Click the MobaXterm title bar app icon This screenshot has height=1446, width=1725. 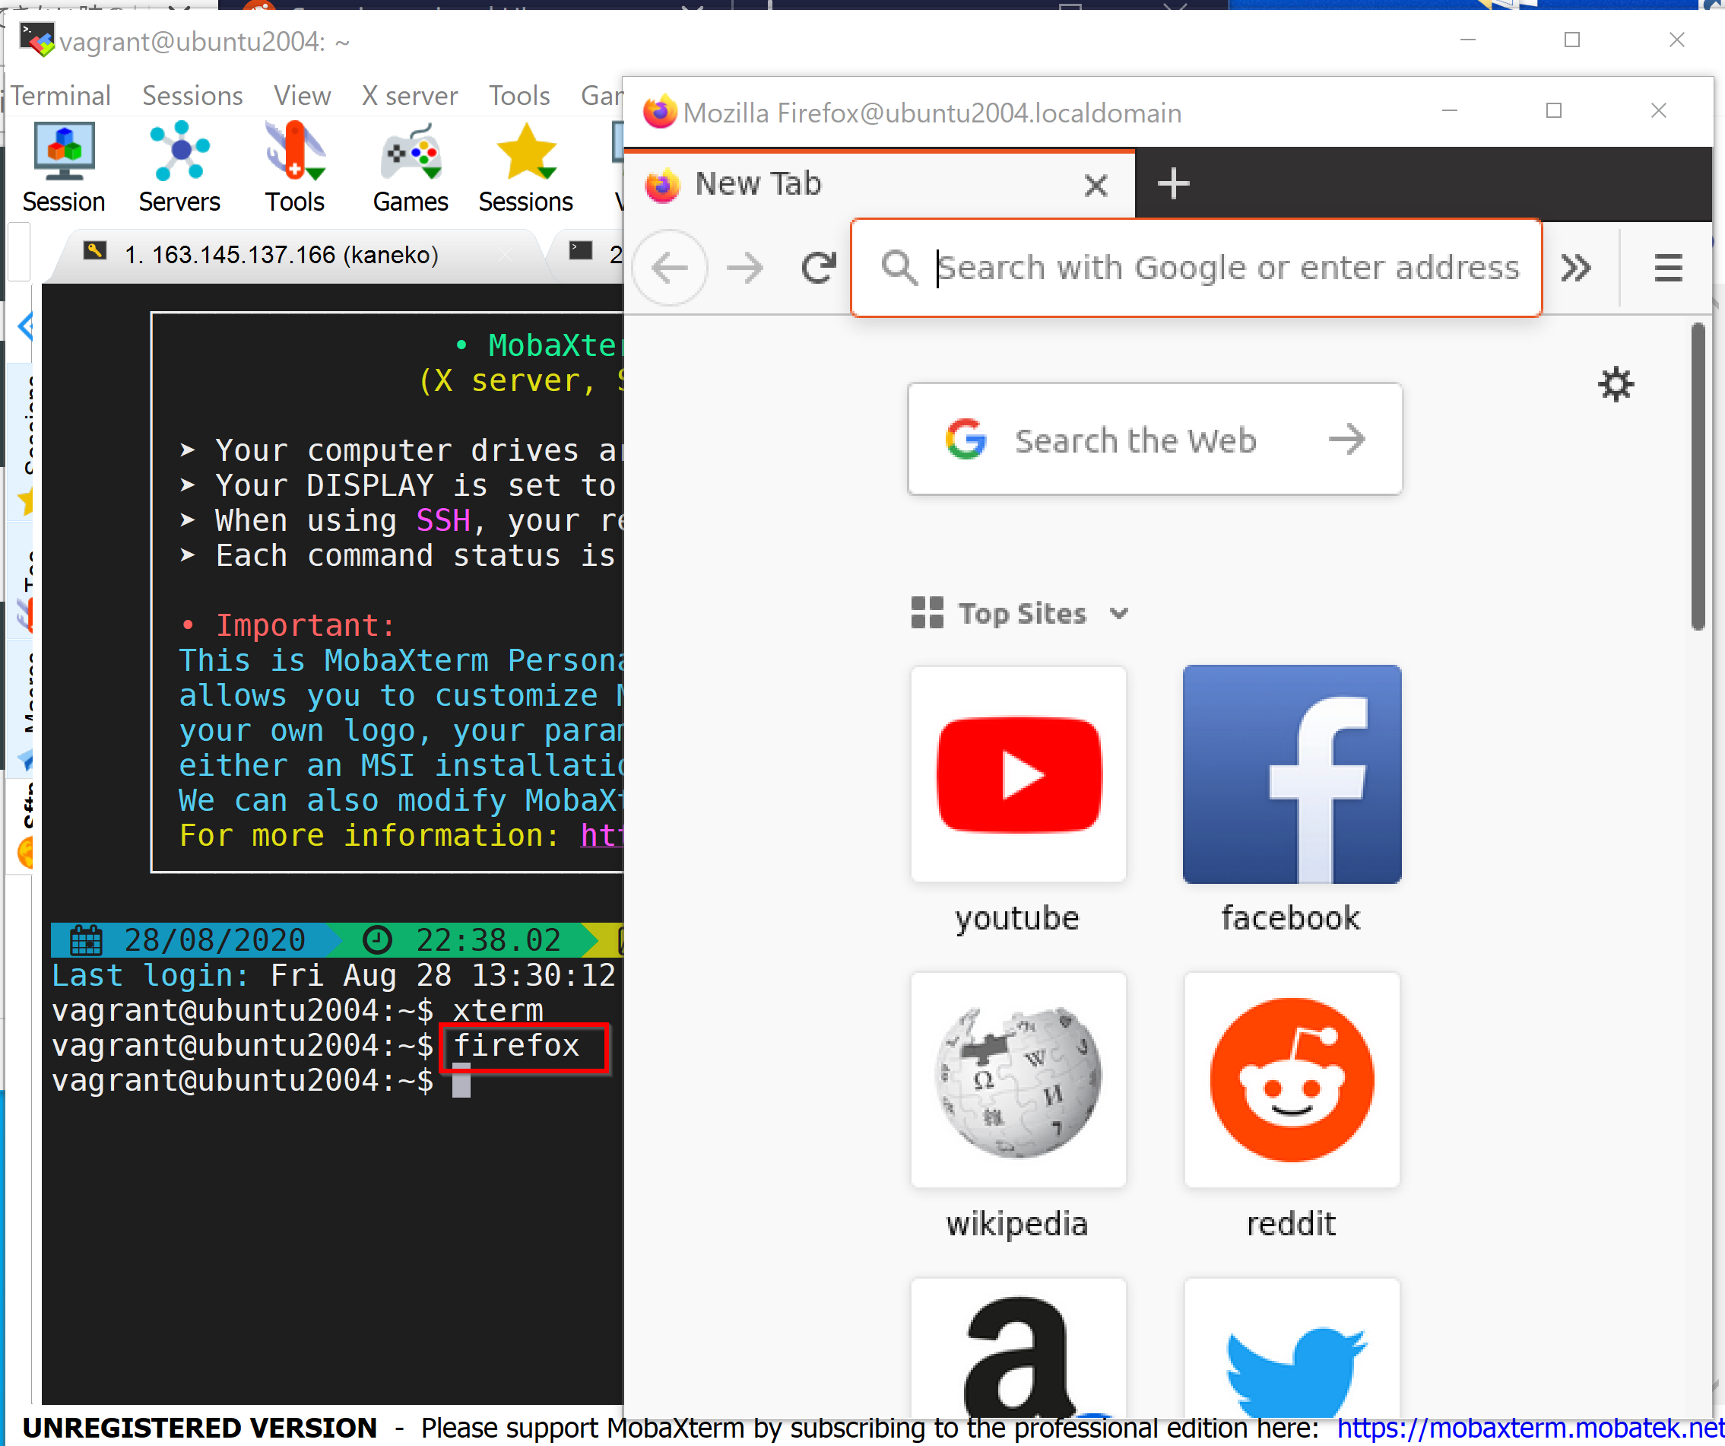point(36,40)
